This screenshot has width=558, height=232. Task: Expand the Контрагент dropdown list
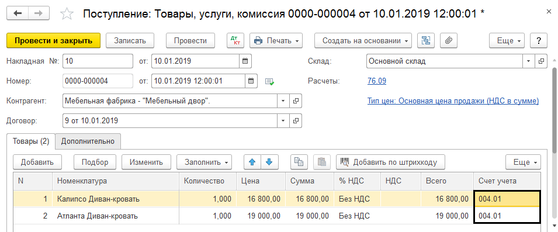coord(283,101)
